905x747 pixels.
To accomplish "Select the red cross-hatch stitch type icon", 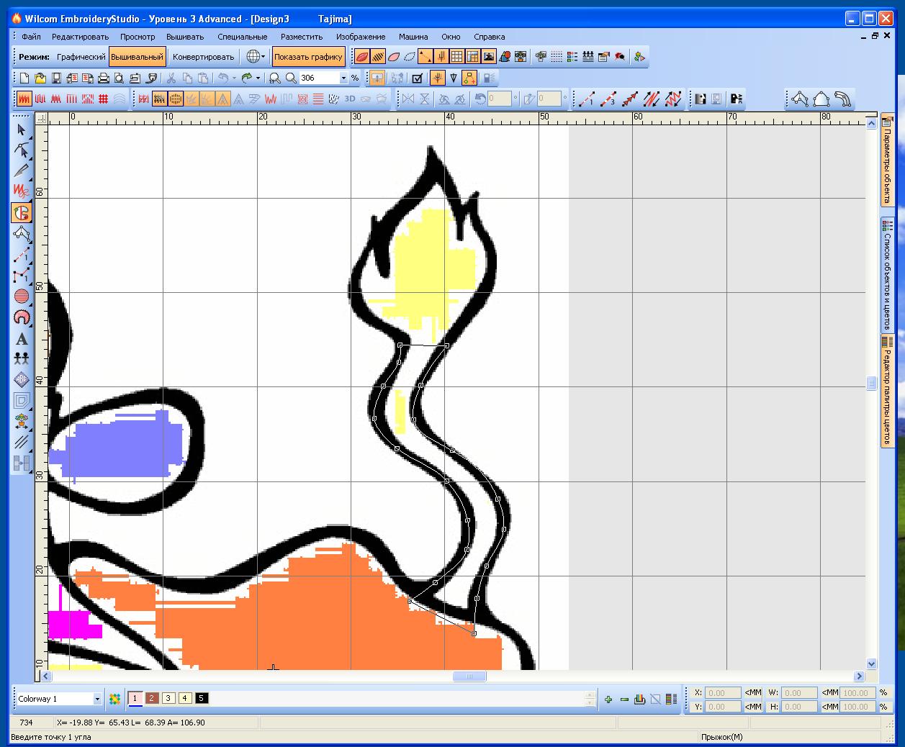I will pyautogui.click(x=104, y=99).
